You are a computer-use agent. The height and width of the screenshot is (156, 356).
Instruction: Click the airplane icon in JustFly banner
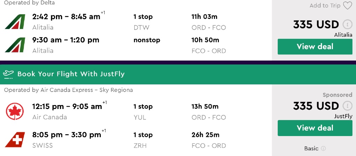(x=8, y=74)
